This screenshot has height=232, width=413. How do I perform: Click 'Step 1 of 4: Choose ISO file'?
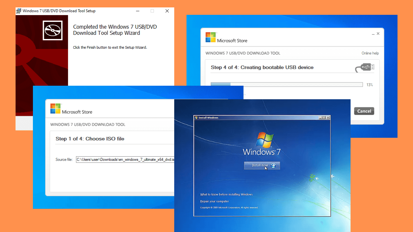pos(90,139)
